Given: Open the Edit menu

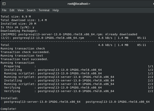Looking at the screenshot, I should [x=12, y=10].
